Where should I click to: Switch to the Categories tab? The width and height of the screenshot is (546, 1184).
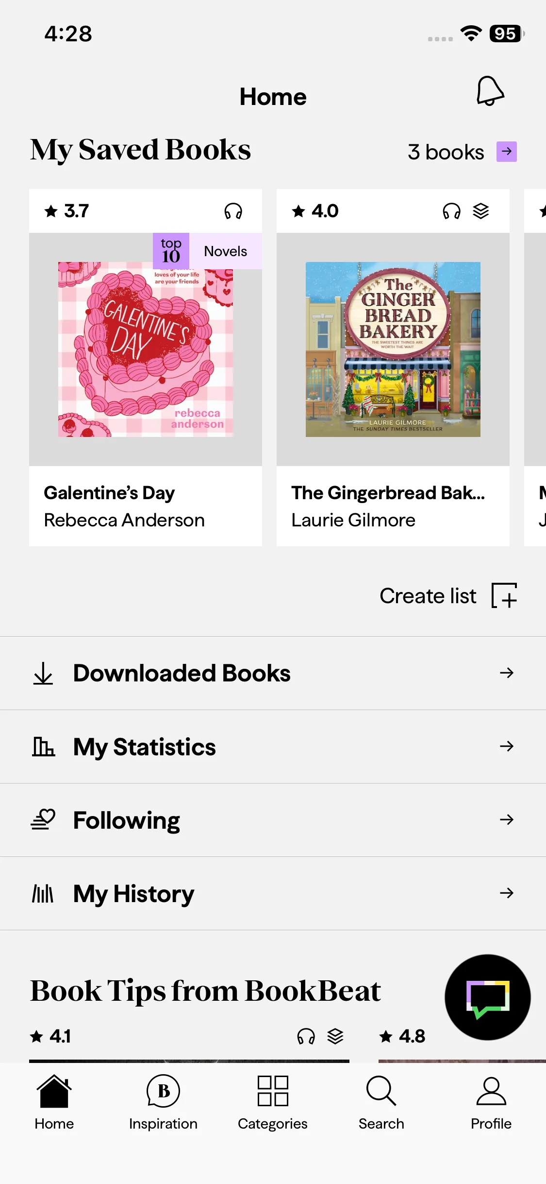(x=273, y=1102)
